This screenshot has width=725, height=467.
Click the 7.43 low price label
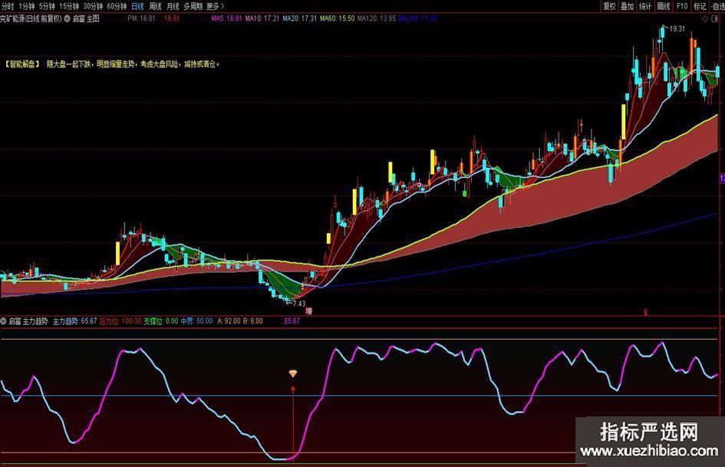click(x=298, y=304)
